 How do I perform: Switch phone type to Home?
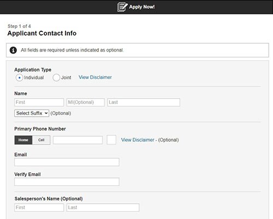pos(23,140)
